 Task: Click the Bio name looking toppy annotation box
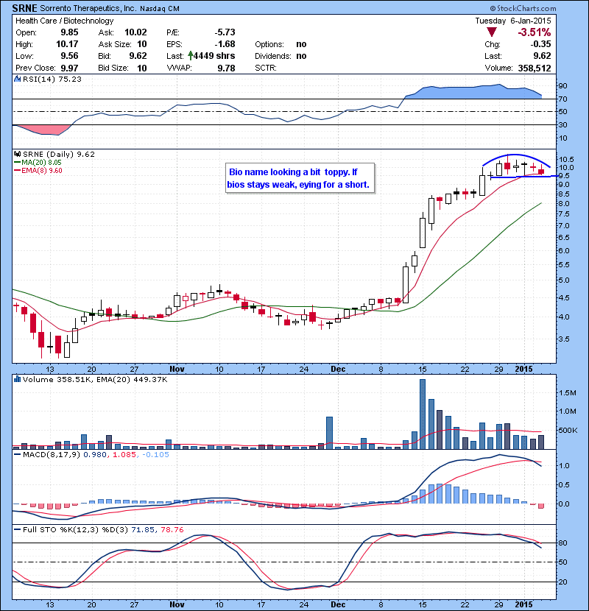coord(300,178)
